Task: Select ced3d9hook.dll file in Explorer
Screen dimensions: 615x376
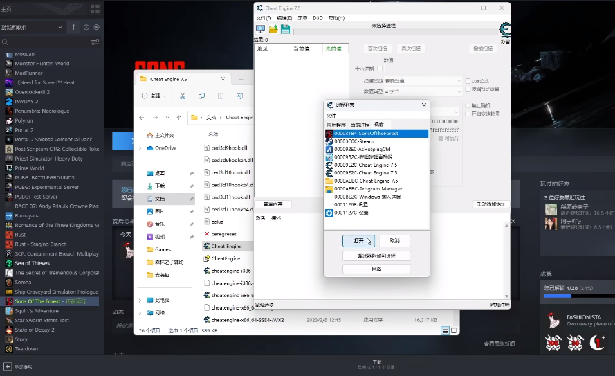Action: tap(229, 148)
